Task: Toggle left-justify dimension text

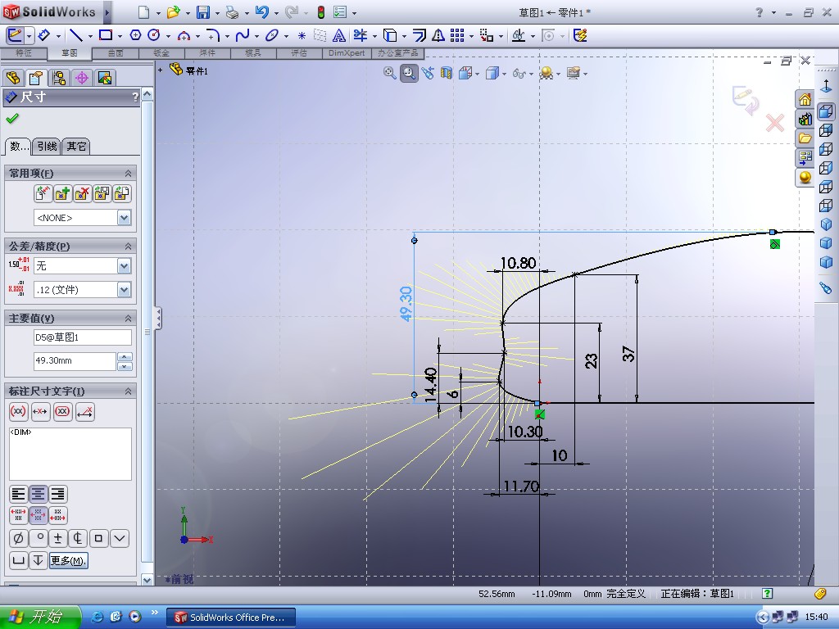Action: pyautogui.click(x=18, y=494)
